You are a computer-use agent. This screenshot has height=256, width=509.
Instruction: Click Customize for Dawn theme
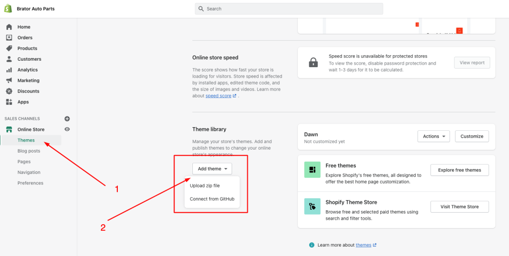(x=472, y=136)
